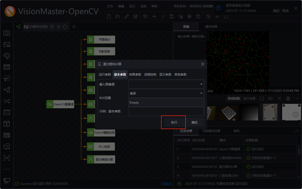Toggle the continuous loop run icon near flow tab
Screen dimensions: 302x189
pos(65,26)
